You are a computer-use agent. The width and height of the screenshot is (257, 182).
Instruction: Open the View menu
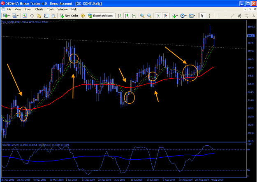(18, 9)
